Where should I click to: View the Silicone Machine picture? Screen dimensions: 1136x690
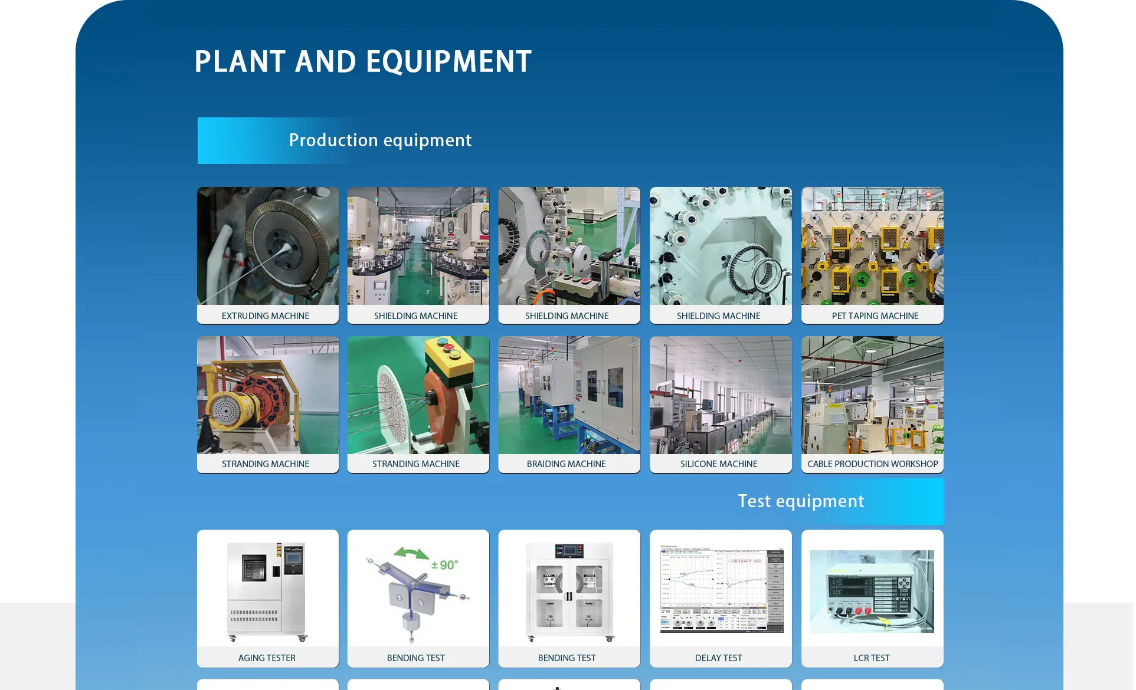pyautogui.click(x=720, y=395)
